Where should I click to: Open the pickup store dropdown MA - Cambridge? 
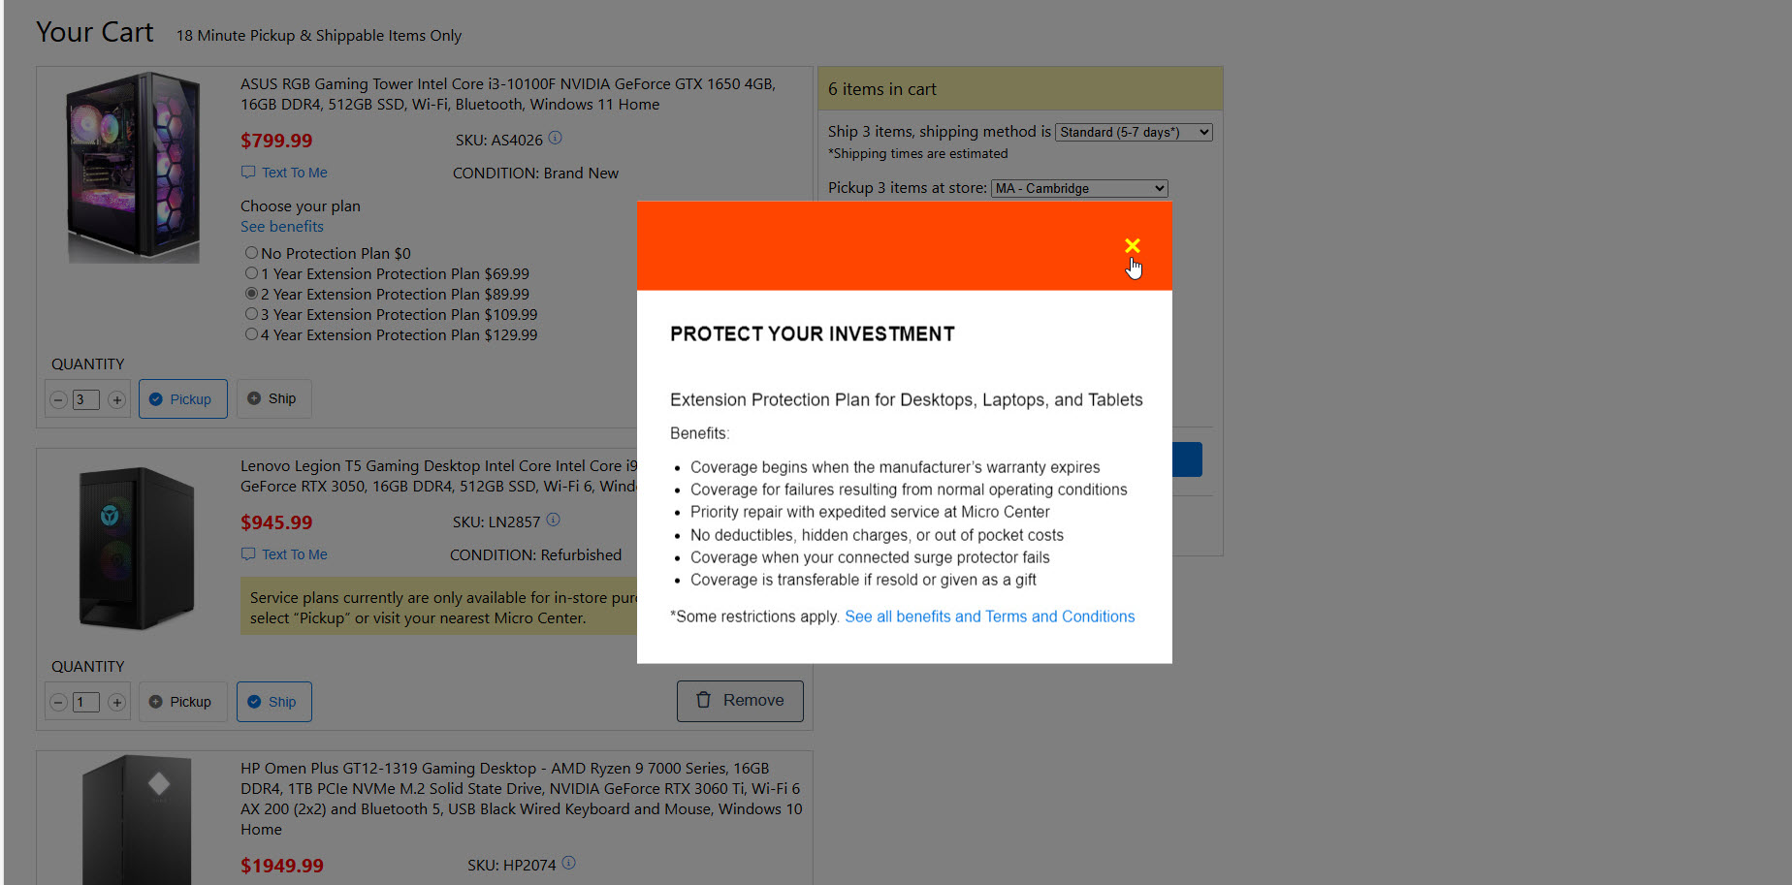1078,188
